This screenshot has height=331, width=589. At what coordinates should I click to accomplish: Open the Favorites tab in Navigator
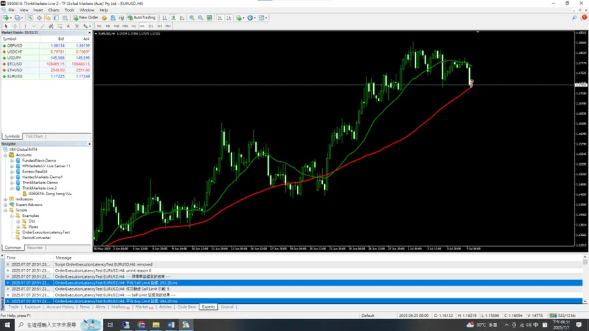[35, 248]
